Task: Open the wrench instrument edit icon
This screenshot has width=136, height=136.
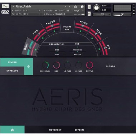Action: pos(5,6)
